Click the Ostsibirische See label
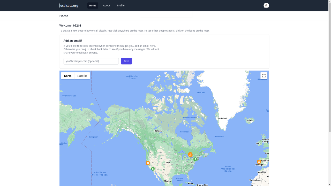The width and height of the screenshot is (331, 186). (x=69, y=96)
